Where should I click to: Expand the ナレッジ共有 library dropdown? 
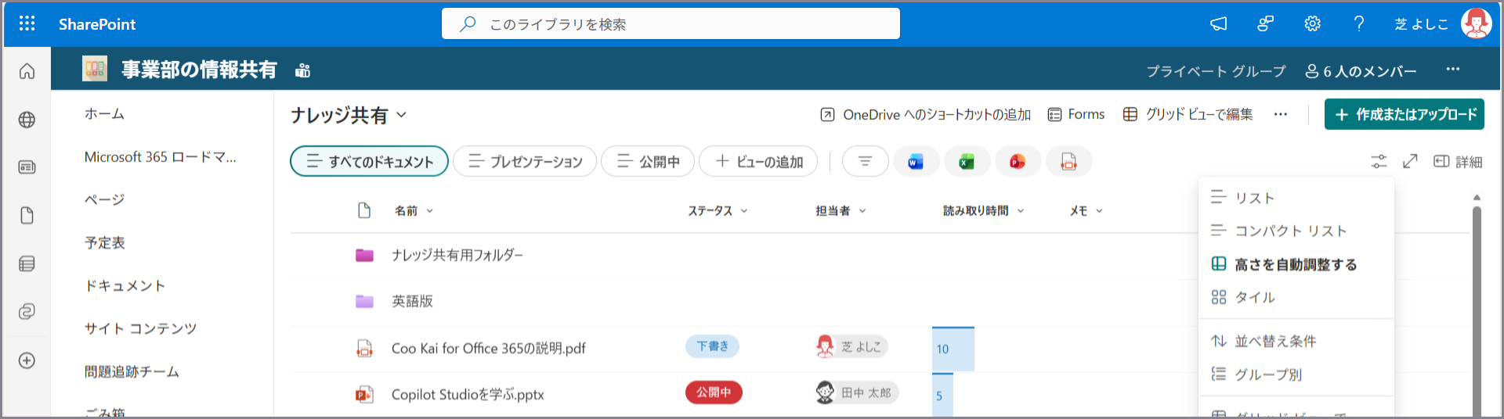point(402,115)
